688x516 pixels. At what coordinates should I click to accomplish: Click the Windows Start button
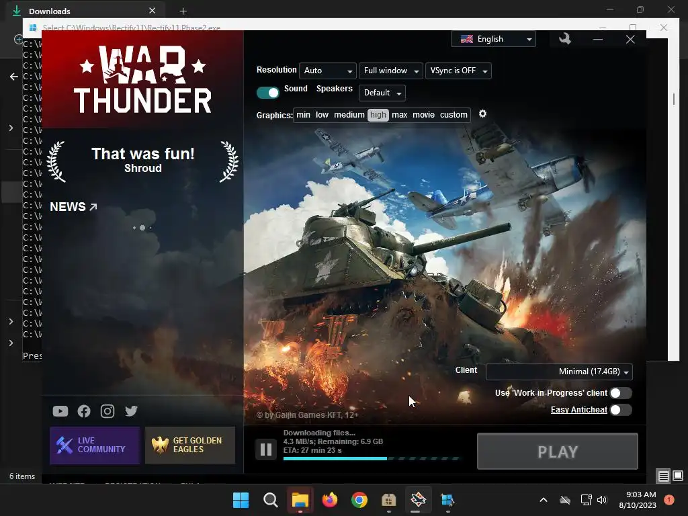click(x=241, y=500)
